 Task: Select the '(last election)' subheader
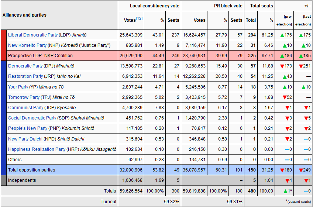(x=303, y=20)
